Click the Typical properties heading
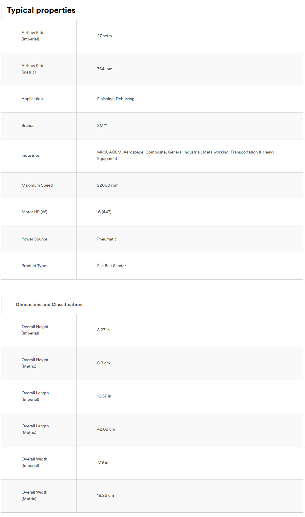This screenshot has height=517, width=305. point(41,10)
